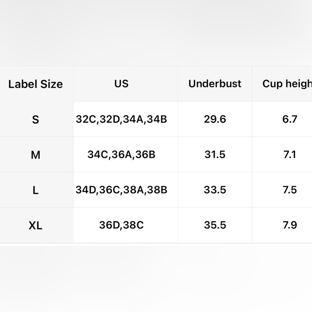312x312 pixels.
Task: Select the XL label size cell
Action: (x=36, y=225)
